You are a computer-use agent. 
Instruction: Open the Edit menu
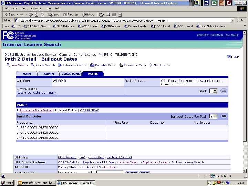[x=15, y=9]
